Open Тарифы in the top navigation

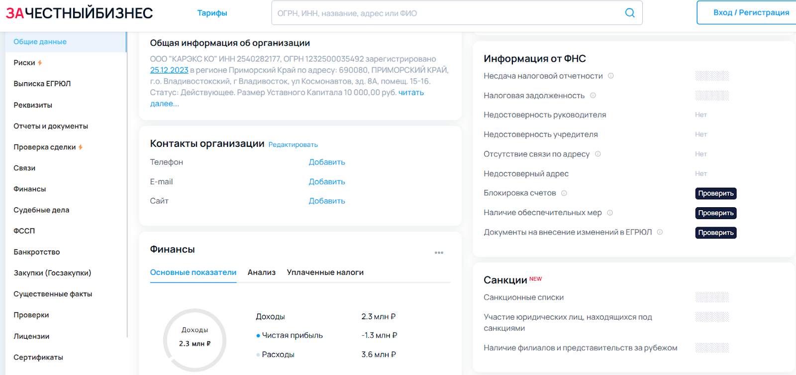click(x=212, y=13)
